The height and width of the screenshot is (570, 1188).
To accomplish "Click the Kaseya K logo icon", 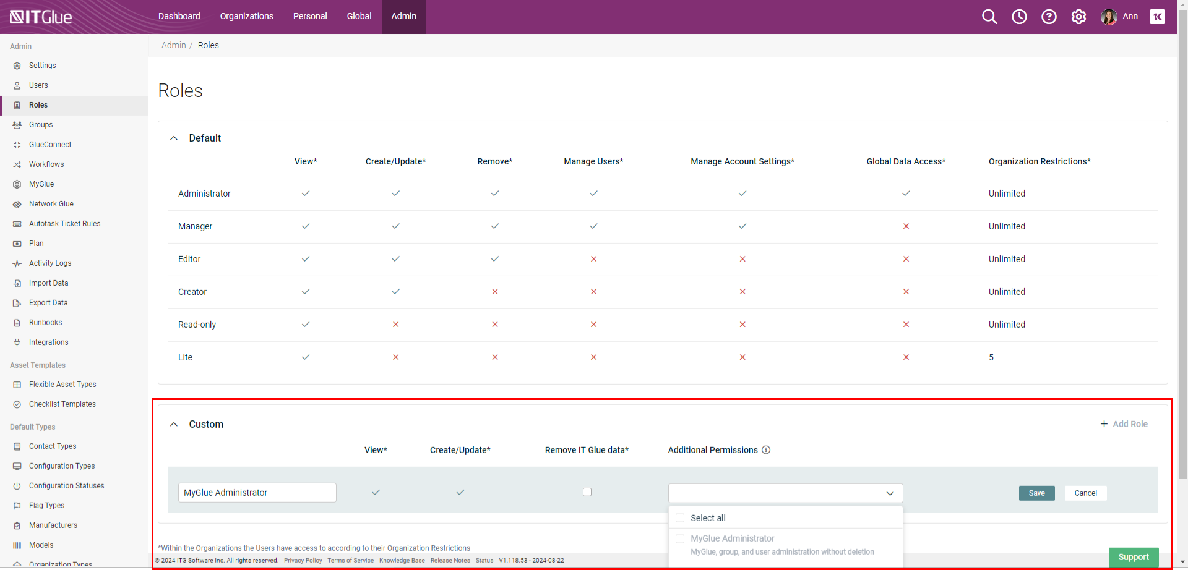I will [x=1158, y=17].
